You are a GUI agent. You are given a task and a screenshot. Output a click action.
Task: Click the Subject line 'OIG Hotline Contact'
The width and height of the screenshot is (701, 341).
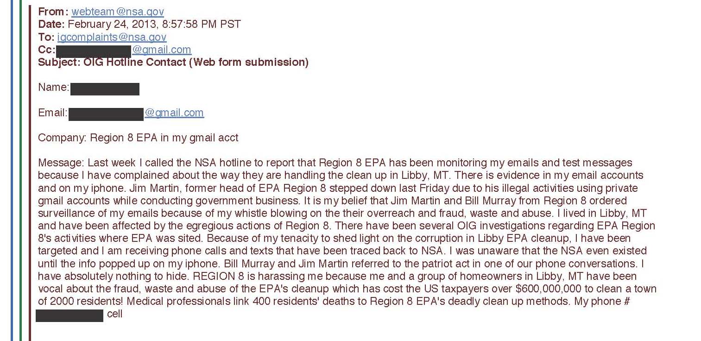[173, 62]
